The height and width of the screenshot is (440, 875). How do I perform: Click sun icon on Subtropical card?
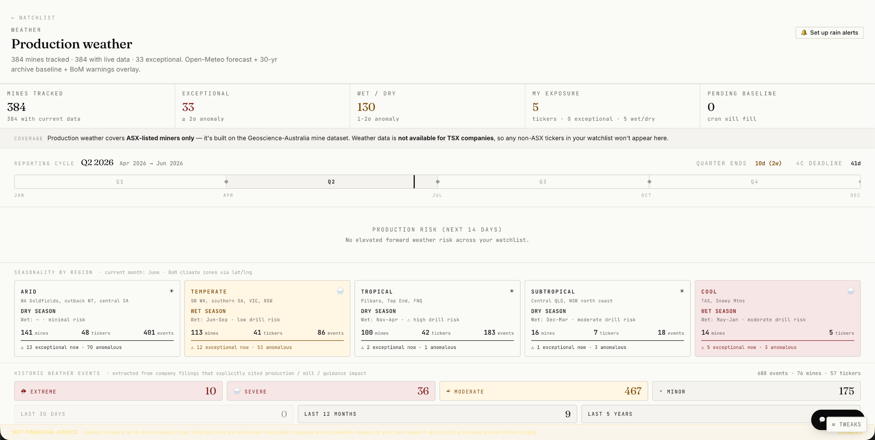tap(682, 291)
